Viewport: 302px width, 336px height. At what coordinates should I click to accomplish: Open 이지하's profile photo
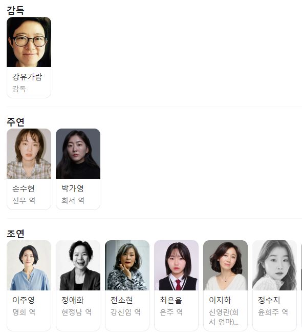tap(225, 265)
